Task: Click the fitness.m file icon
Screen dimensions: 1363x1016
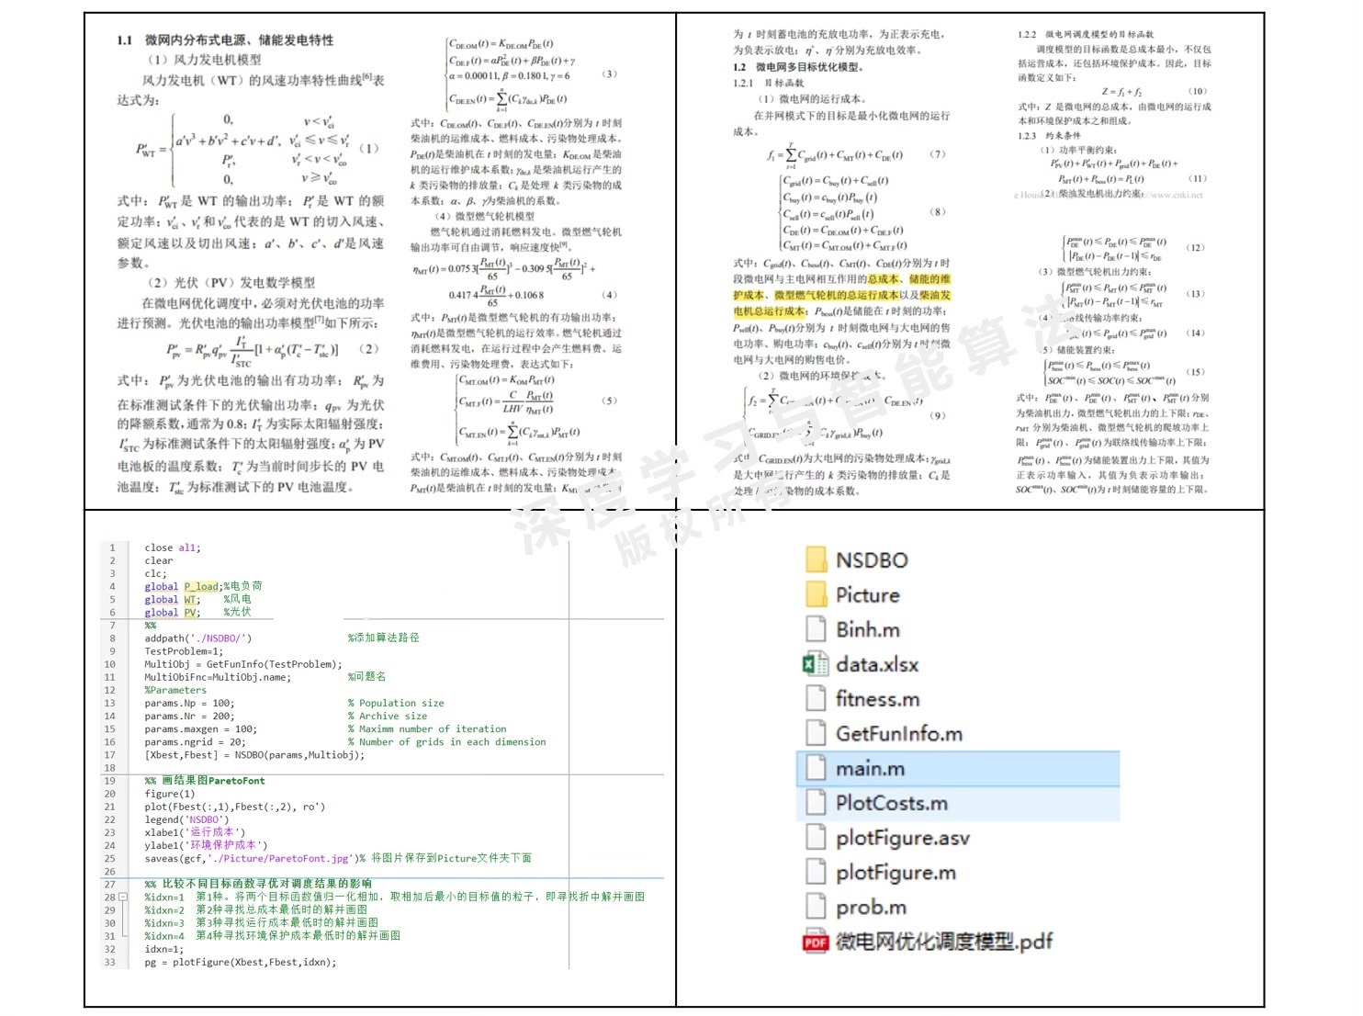Action: 816,699
